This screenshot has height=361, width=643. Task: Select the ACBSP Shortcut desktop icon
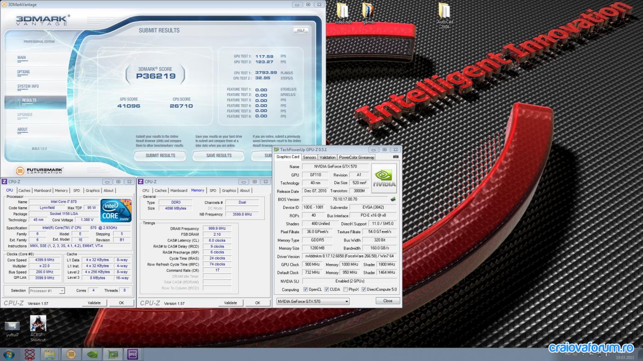coord(38,329)
